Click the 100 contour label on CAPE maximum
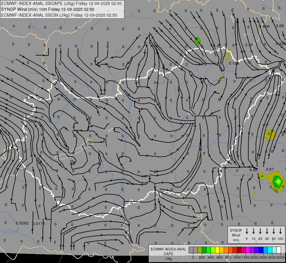This screenshot has width=286, height=263. [x=275, y=190]
